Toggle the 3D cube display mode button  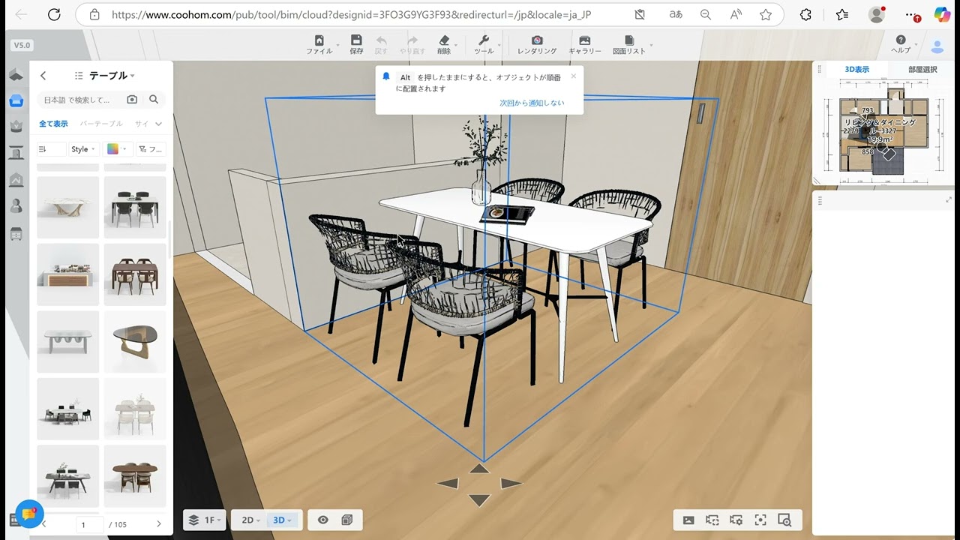(x=346, y=520)
